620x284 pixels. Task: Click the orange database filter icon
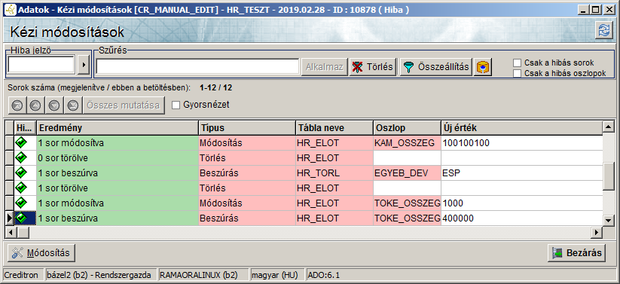coord(482,67)
